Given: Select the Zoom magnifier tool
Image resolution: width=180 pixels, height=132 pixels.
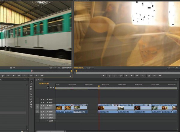Looking at the screenshot, I should [31, 107].
